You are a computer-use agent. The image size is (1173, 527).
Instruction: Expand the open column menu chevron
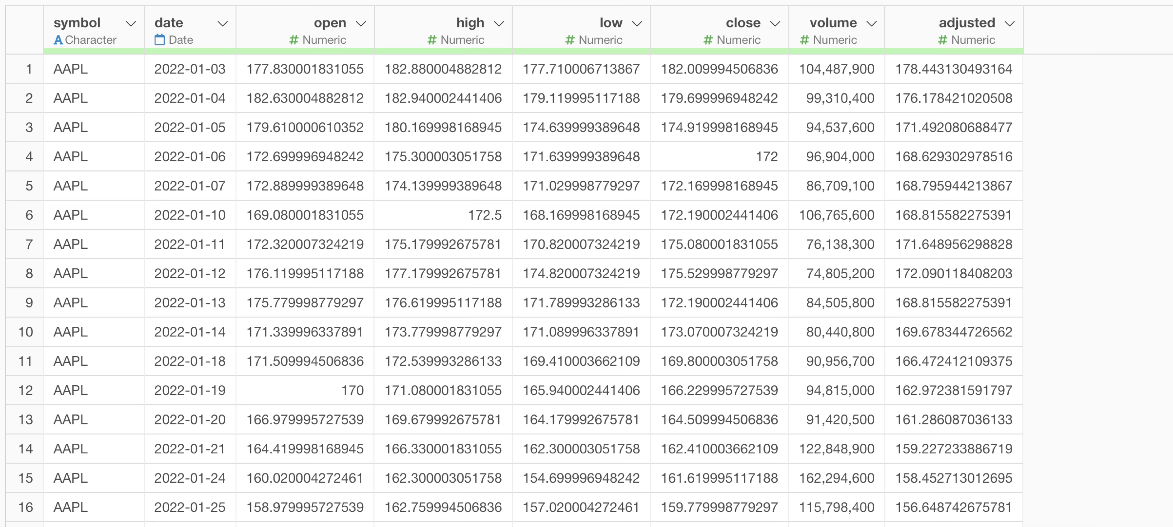(361, 24)
